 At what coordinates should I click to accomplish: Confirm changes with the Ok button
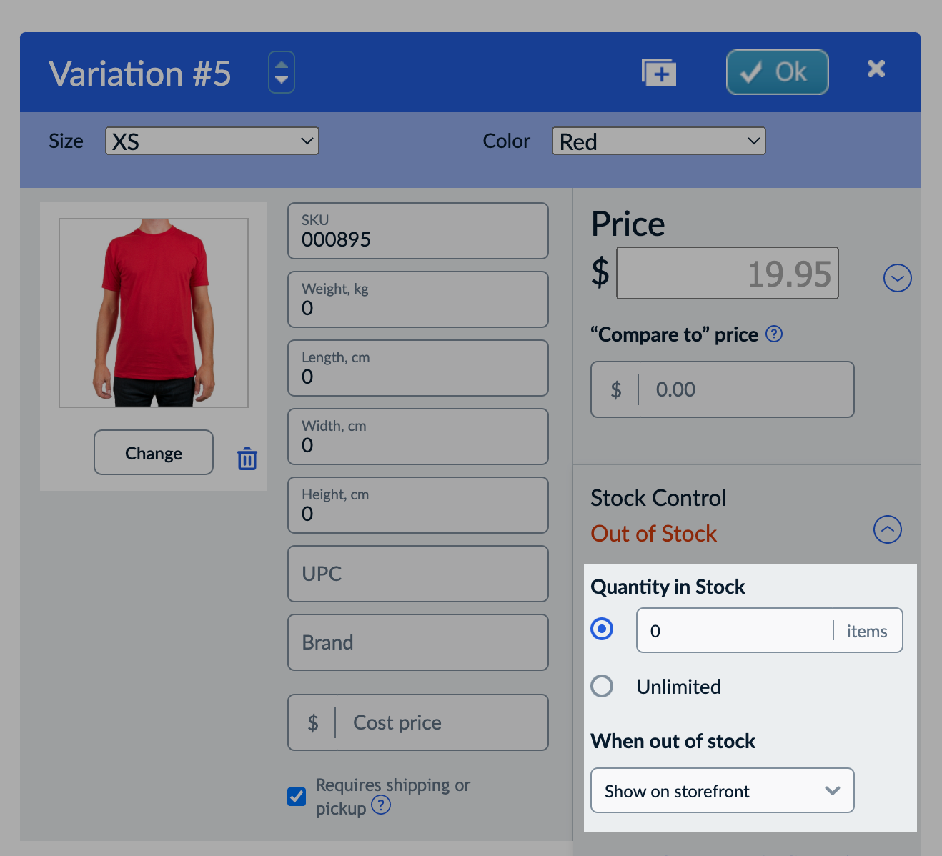pyautogui.click(x=778, y=72)
